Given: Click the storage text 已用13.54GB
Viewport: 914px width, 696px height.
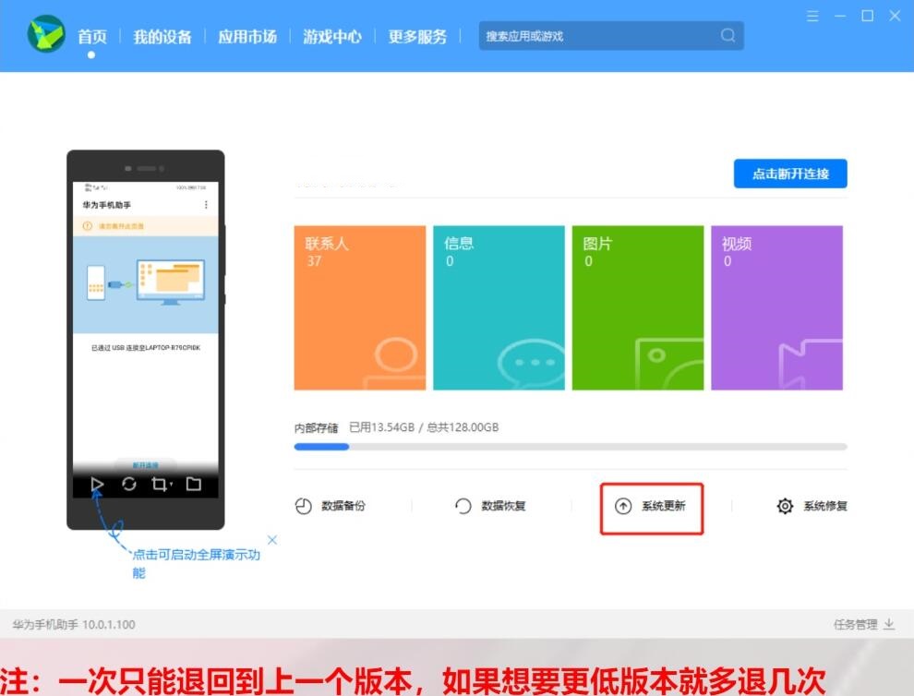Looking at the screenshot, I should point(382,427).
